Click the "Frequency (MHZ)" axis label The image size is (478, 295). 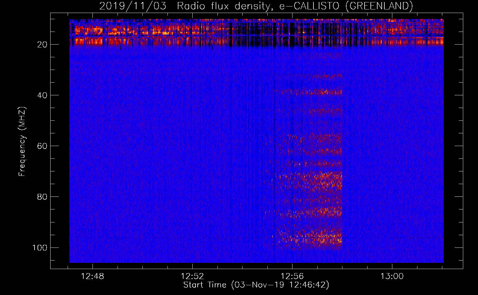click(x=22, y=142)
